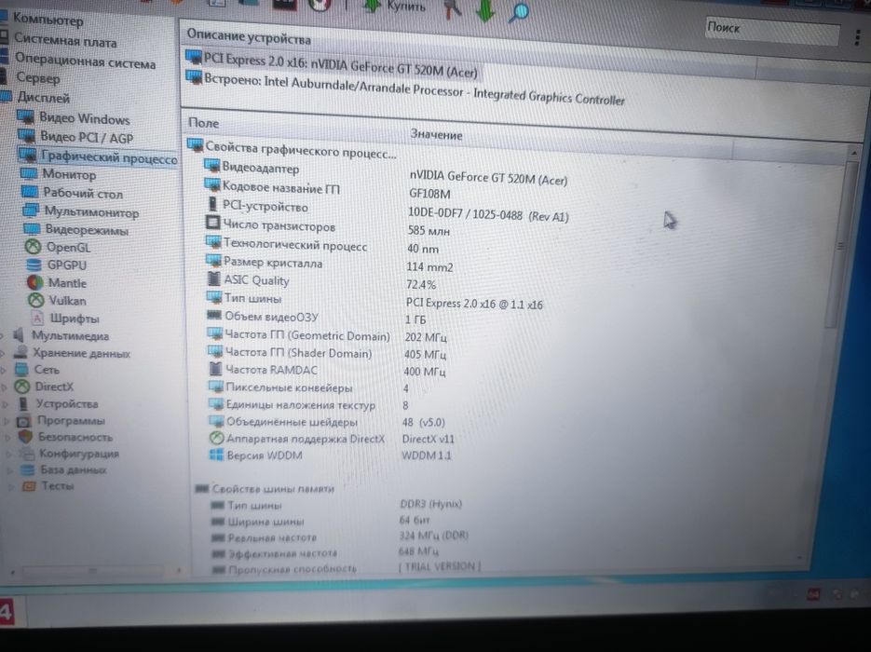Click the OpenGL icon in the tree
This screenshot has width=871, height=652.
(34, 247)
